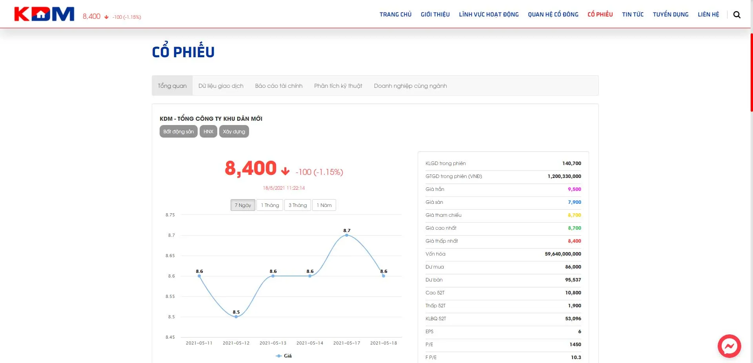This screenshot has width=753, height=363.
Task: Click the KDM logo
Action: 44,14
